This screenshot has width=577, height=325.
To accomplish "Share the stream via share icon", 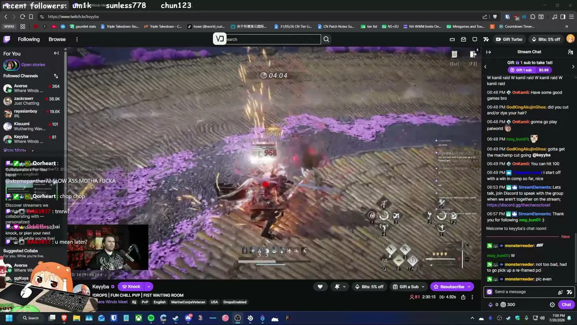I will click(463, 297).
